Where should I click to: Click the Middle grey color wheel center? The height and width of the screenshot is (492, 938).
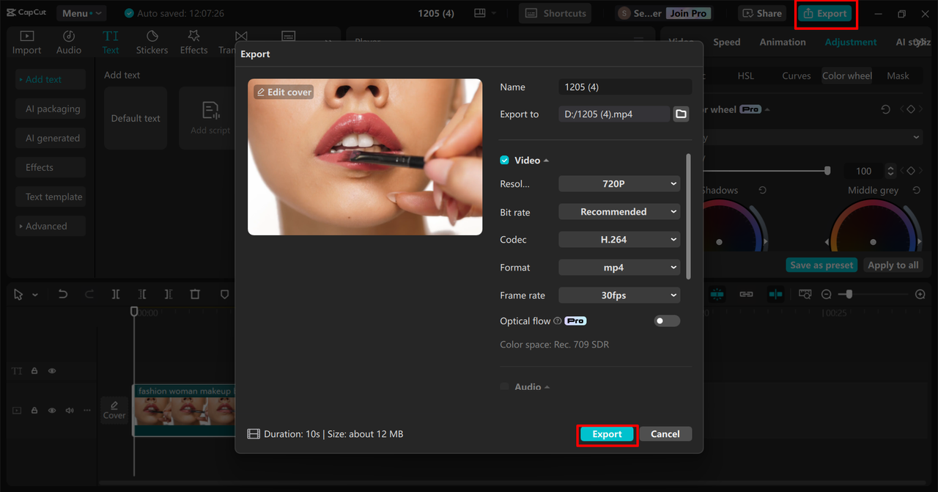click(x=873, y=242)
